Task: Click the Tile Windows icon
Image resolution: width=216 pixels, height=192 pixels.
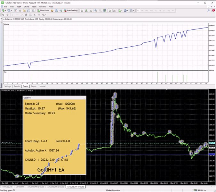Action: (105, 11)
